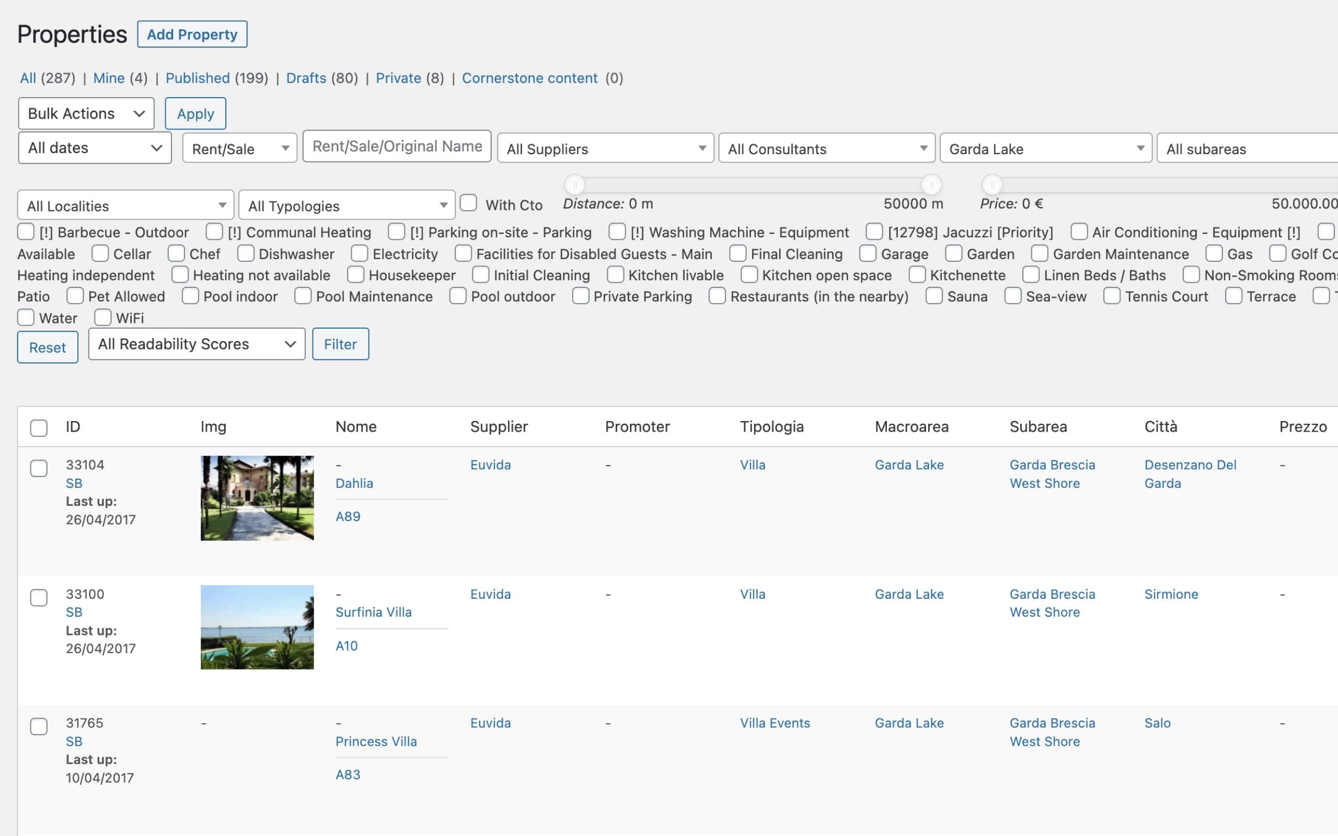The height and width of the screenshot is (836, 1338).
Task: Enable the WiFi filter checkbox
Action: click(x=102, y=317)
